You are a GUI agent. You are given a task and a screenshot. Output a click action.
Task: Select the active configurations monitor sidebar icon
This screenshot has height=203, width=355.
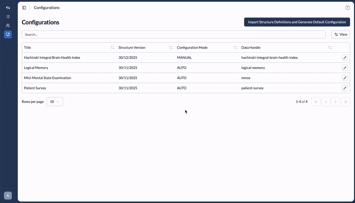[x=8, y=34]
